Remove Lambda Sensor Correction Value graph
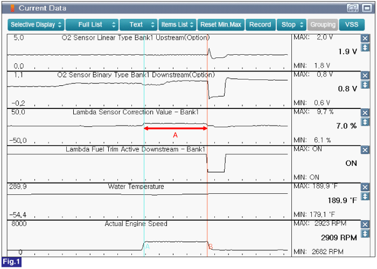Screen dimensions: 377x269 pos(365,113)
